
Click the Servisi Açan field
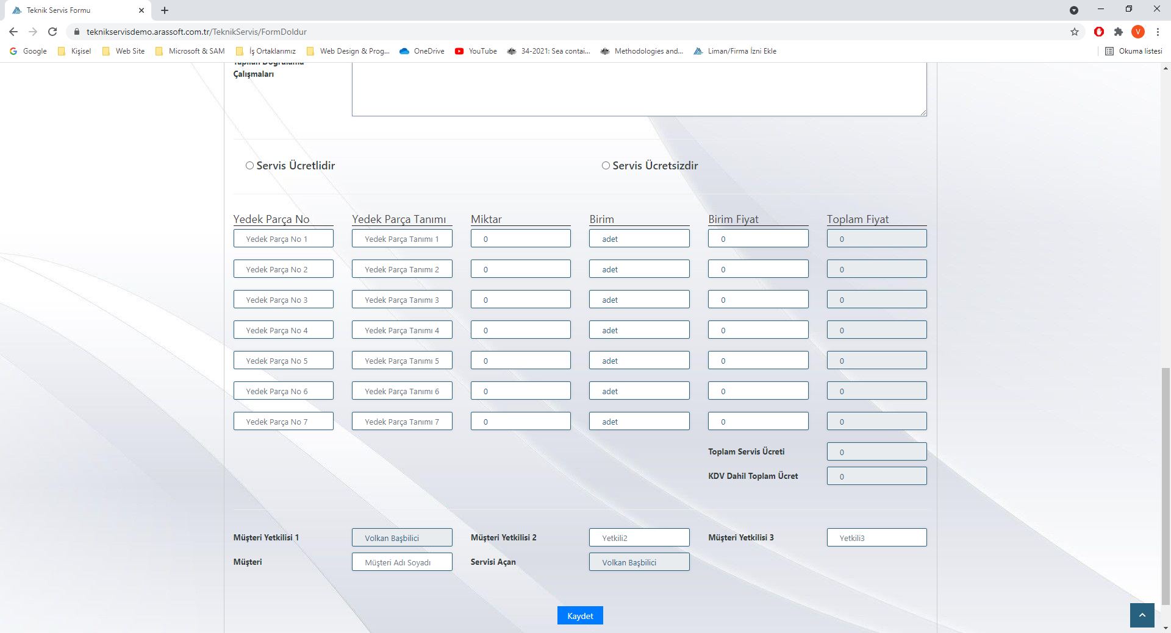coord(639,562)
